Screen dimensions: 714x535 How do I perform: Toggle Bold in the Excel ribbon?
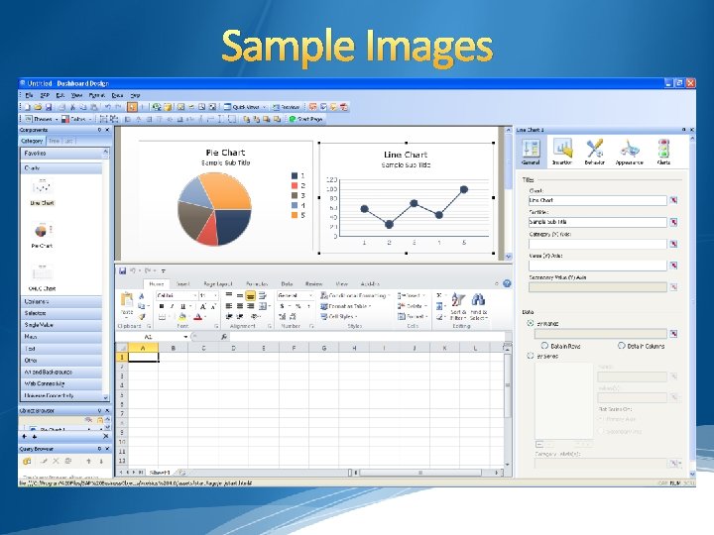pos(162,306)
